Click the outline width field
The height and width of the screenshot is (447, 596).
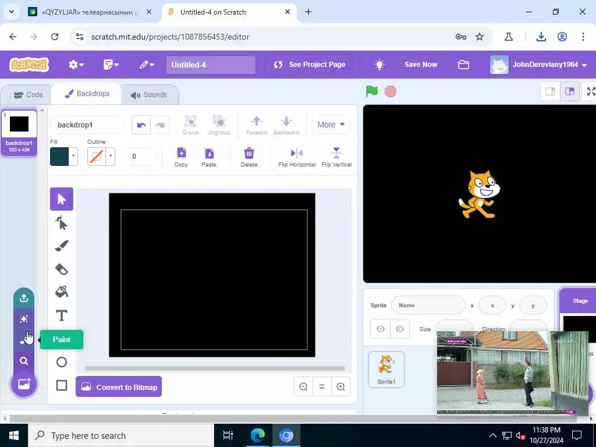coord(139,156)
